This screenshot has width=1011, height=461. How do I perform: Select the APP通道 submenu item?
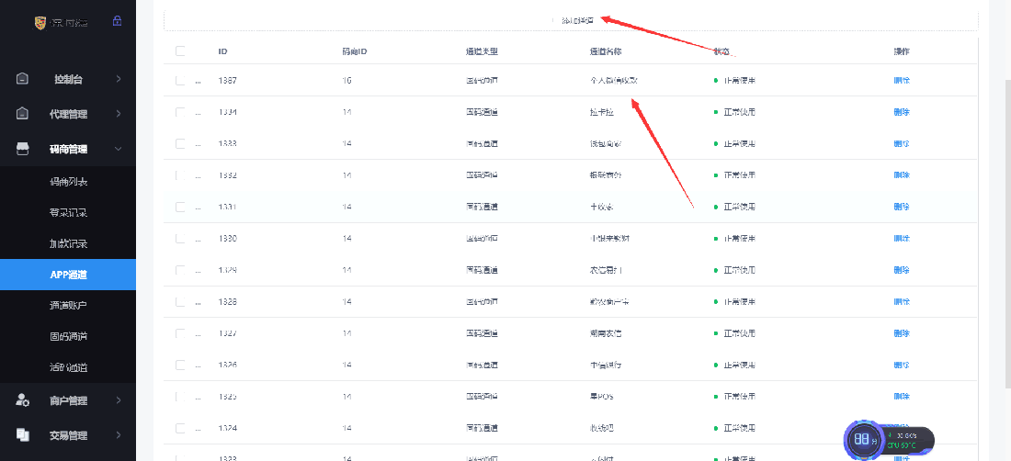coord(68,275)
